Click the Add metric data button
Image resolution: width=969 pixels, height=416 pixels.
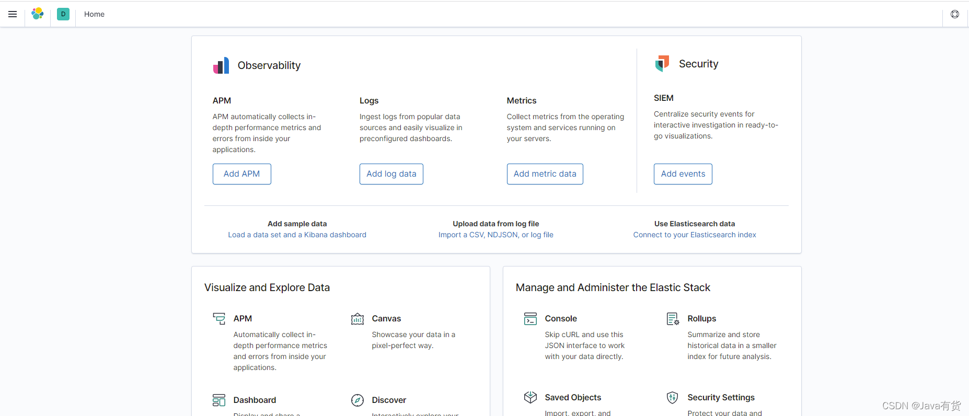(545, 174)
